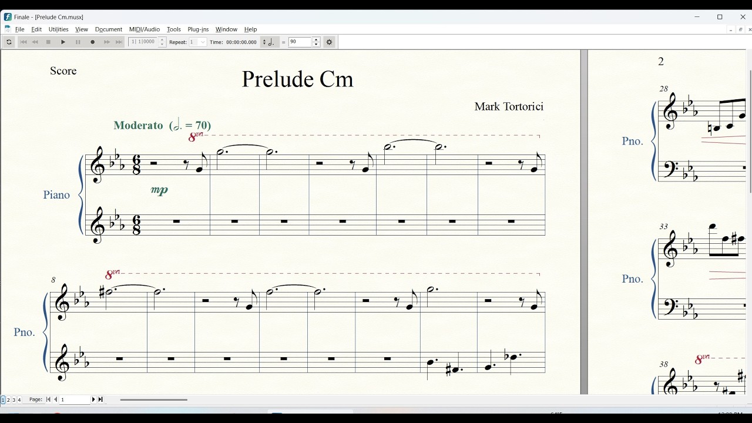Screen dimensions: 752x423
Task: Click the page number field
Action: [75, 399]
